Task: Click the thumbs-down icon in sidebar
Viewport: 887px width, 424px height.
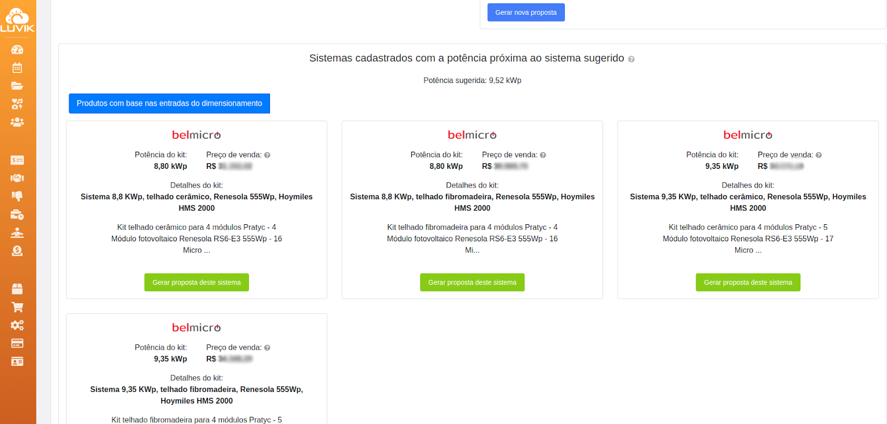Action: (17, 196)
